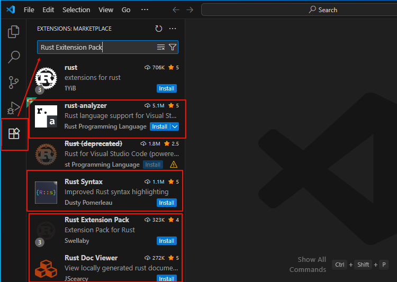Expand the rust-analyzer install options dropdown
The height and width of the screenshot is (282, 397).
click(x=175, y=126)
